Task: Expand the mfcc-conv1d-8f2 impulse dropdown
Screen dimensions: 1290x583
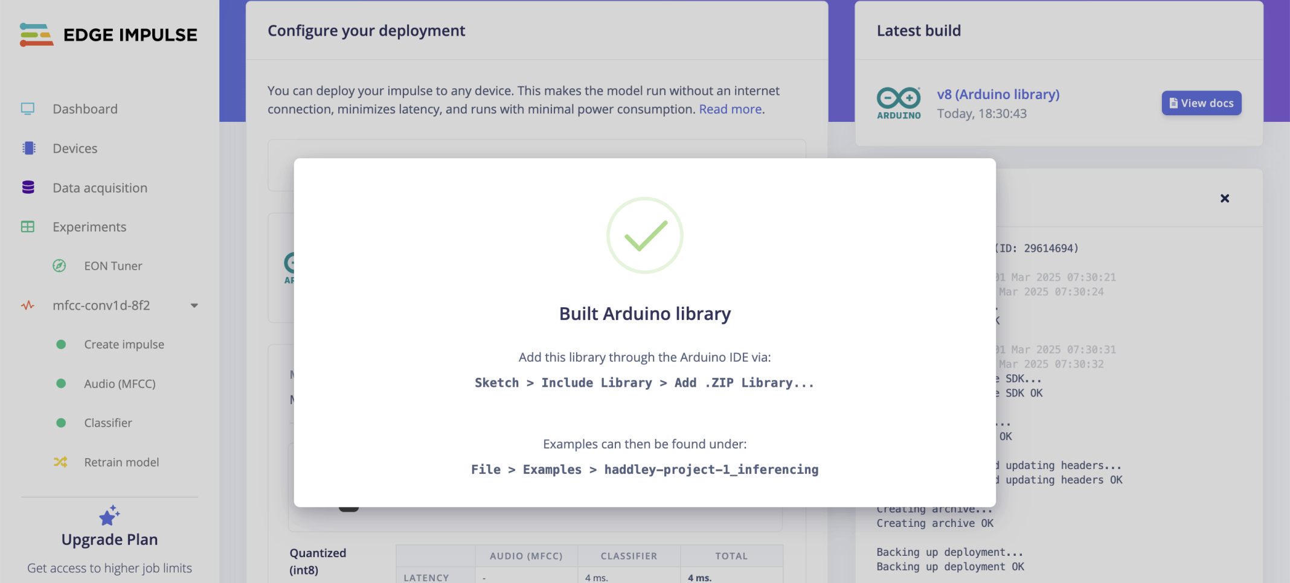Action: pyautogui.click(x=194, y=305)
